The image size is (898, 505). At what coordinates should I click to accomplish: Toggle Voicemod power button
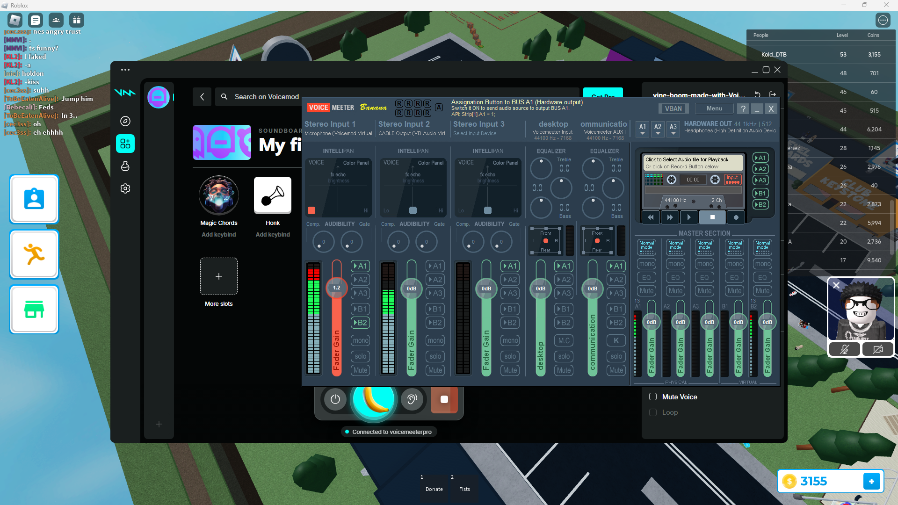(335, 399)
